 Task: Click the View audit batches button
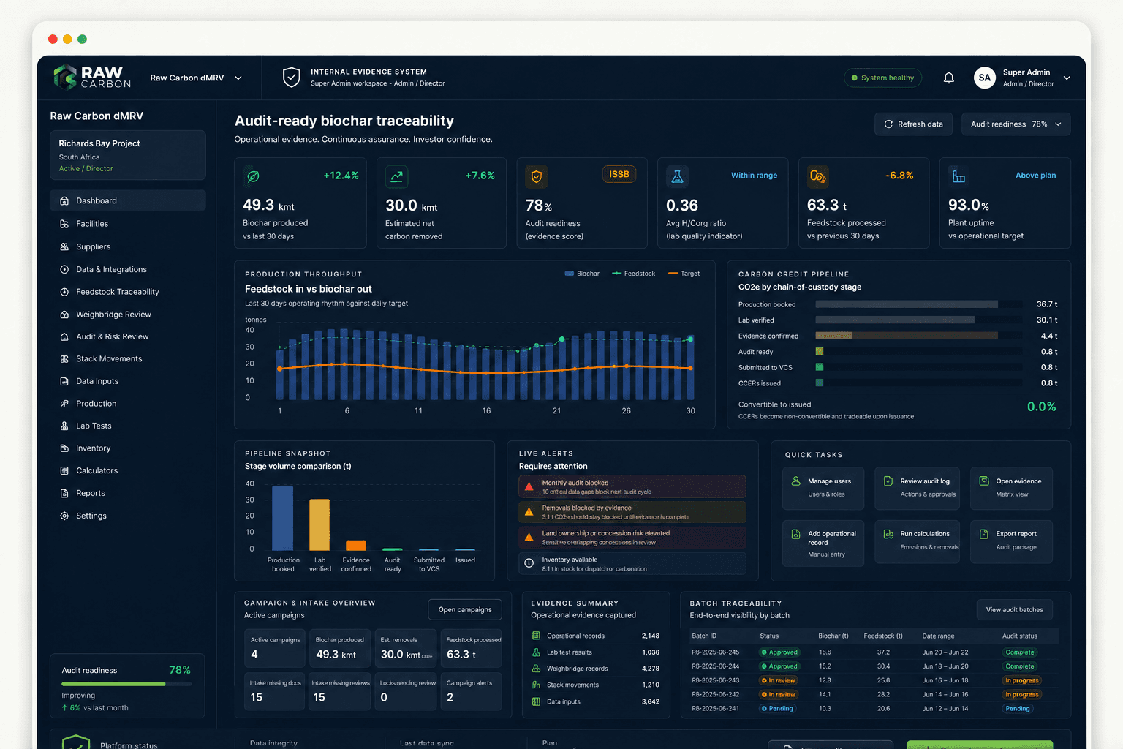1015,610
